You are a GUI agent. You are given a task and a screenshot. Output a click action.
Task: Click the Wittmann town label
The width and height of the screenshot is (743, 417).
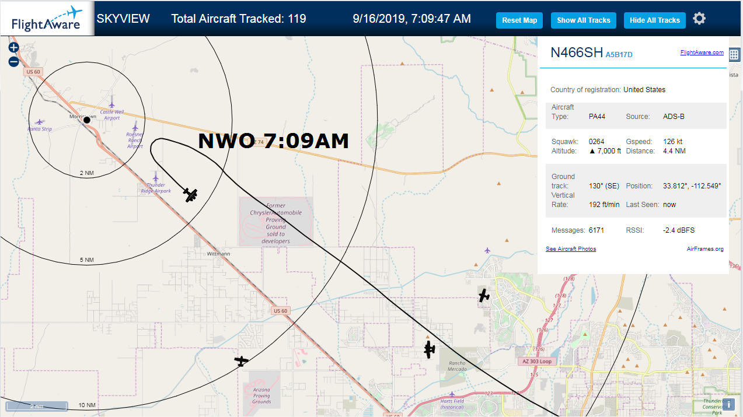218,254
